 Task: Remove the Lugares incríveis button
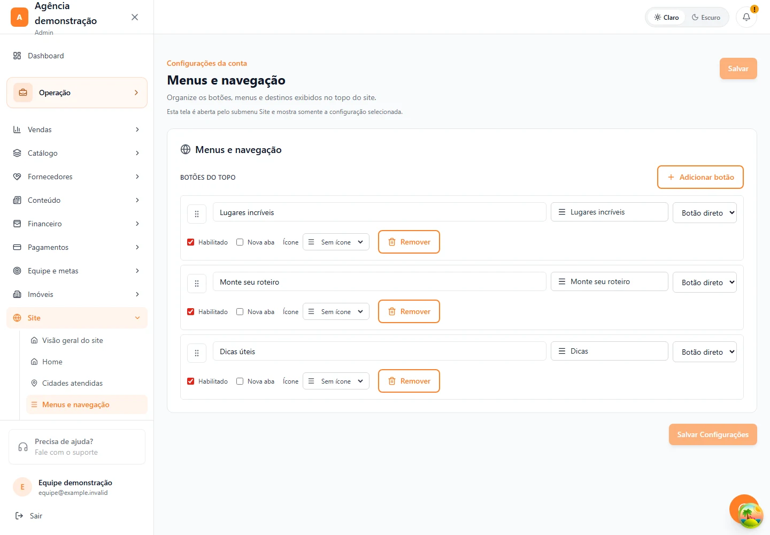tap(409, 242)
